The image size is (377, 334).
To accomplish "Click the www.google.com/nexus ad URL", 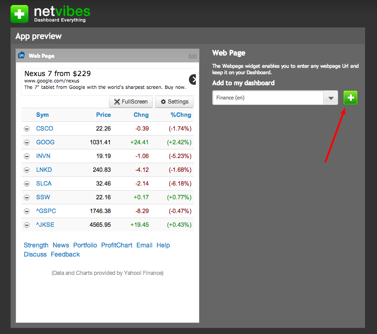I will (52, 81).
